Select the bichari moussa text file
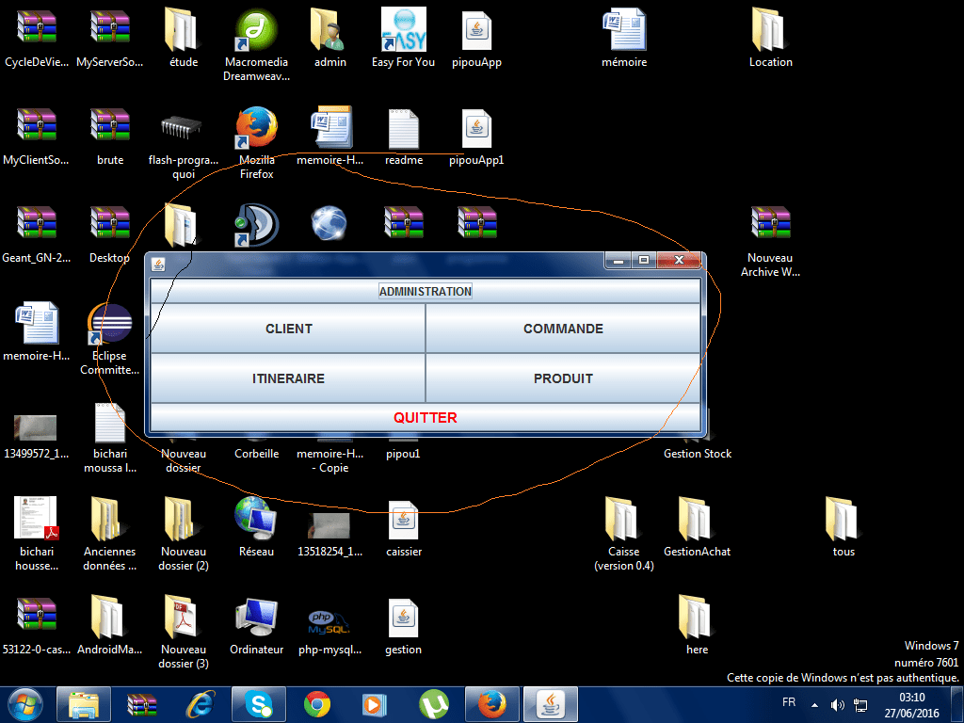The image size is (964, 723). 109,423
